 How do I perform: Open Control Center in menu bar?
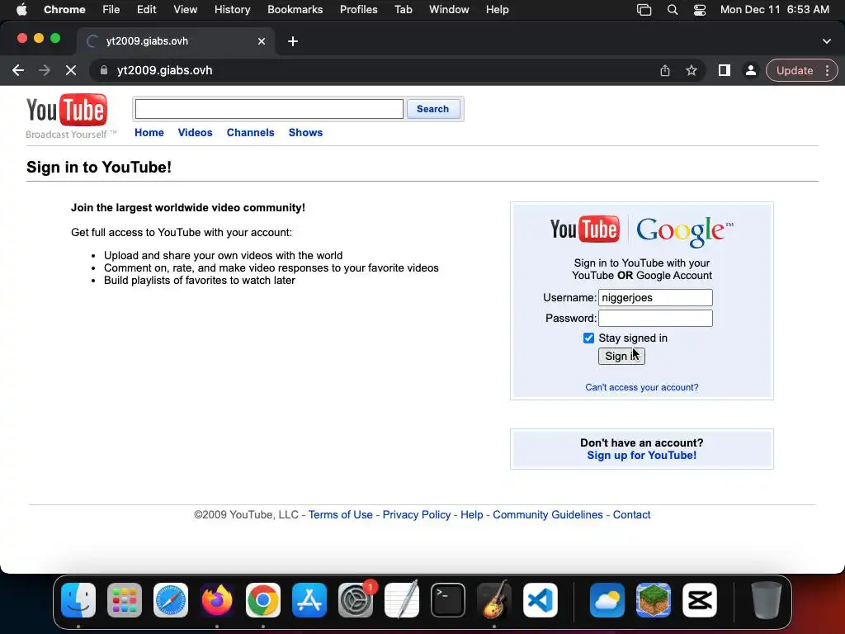[700, 10]
